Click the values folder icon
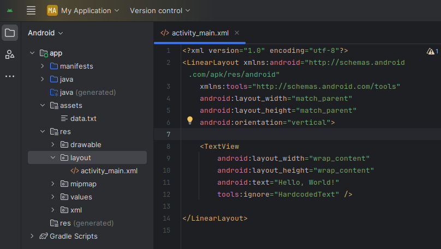Screen dimensions: 441x249 [64, 197]
